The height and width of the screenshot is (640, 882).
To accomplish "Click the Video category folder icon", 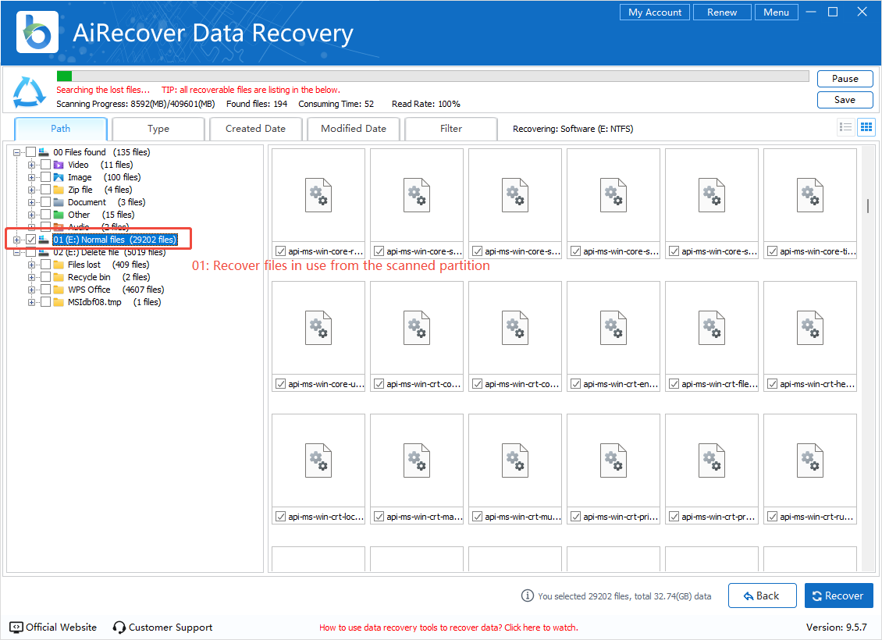I will pos(59,165).
